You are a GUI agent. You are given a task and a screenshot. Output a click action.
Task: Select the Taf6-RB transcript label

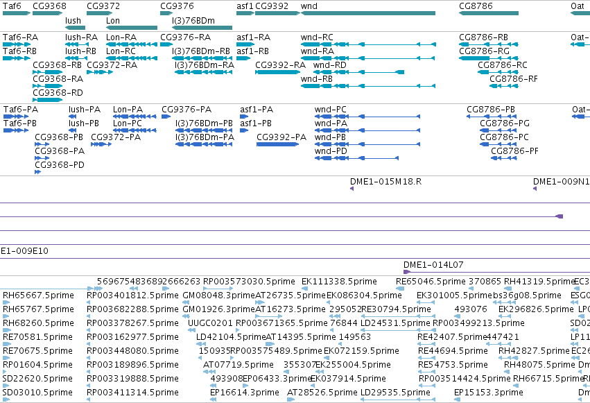pos(20,51)
